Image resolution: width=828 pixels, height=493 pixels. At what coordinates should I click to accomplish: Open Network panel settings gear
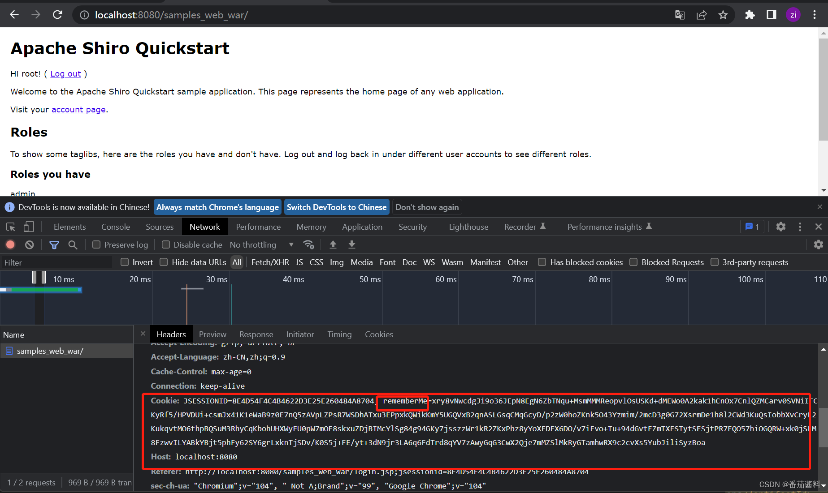click(x=819, y=244)
